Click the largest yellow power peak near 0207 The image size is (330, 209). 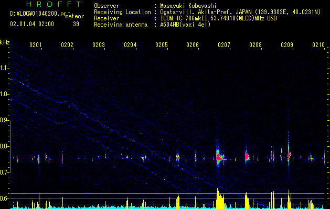click(220, 199)
